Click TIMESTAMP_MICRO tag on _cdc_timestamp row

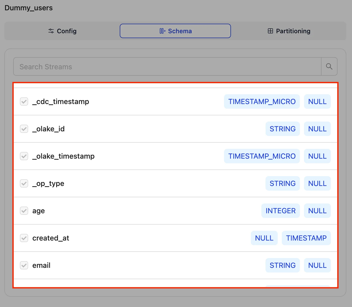click(x=262, y=101)
